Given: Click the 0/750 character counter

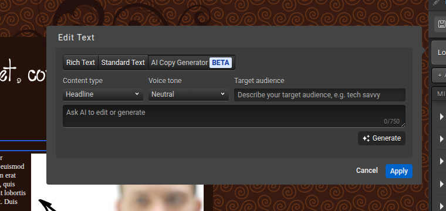Looking at the screenshot, I should (391, 121).
